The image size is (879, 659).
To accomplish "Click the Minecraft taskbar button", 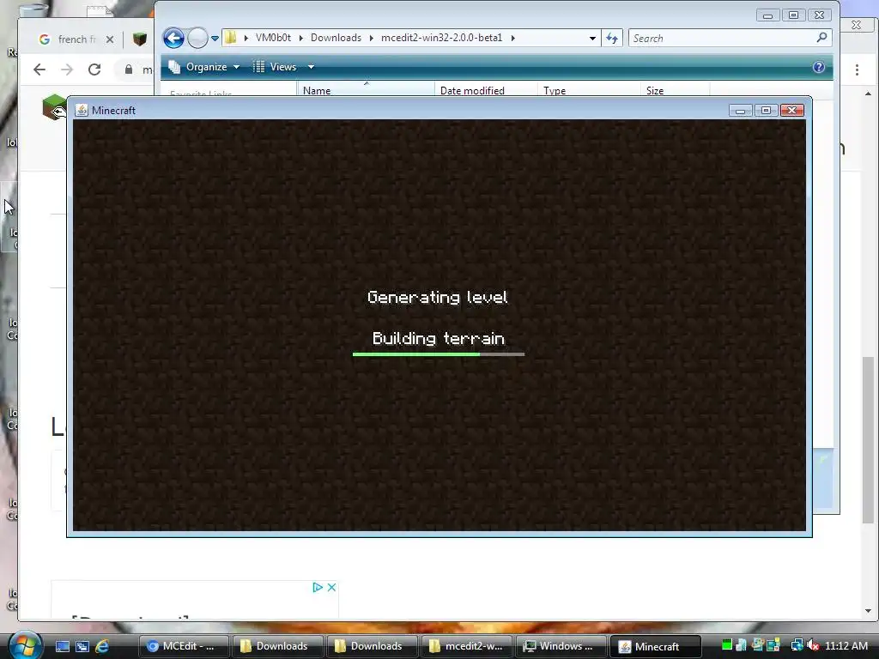I will click(655, 646).
